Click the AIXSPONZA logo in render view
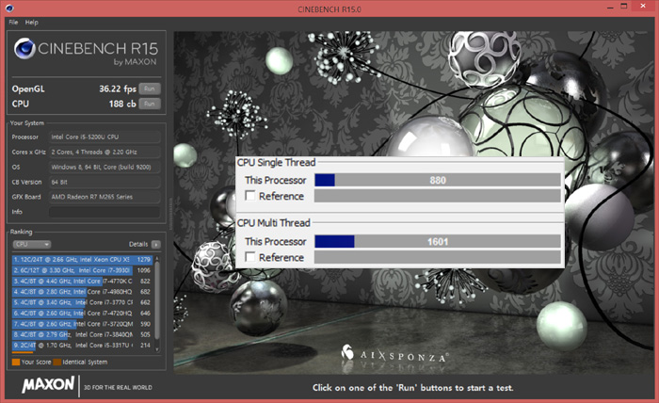Viewport: 659px width, 403px height. tap(394, 355)
